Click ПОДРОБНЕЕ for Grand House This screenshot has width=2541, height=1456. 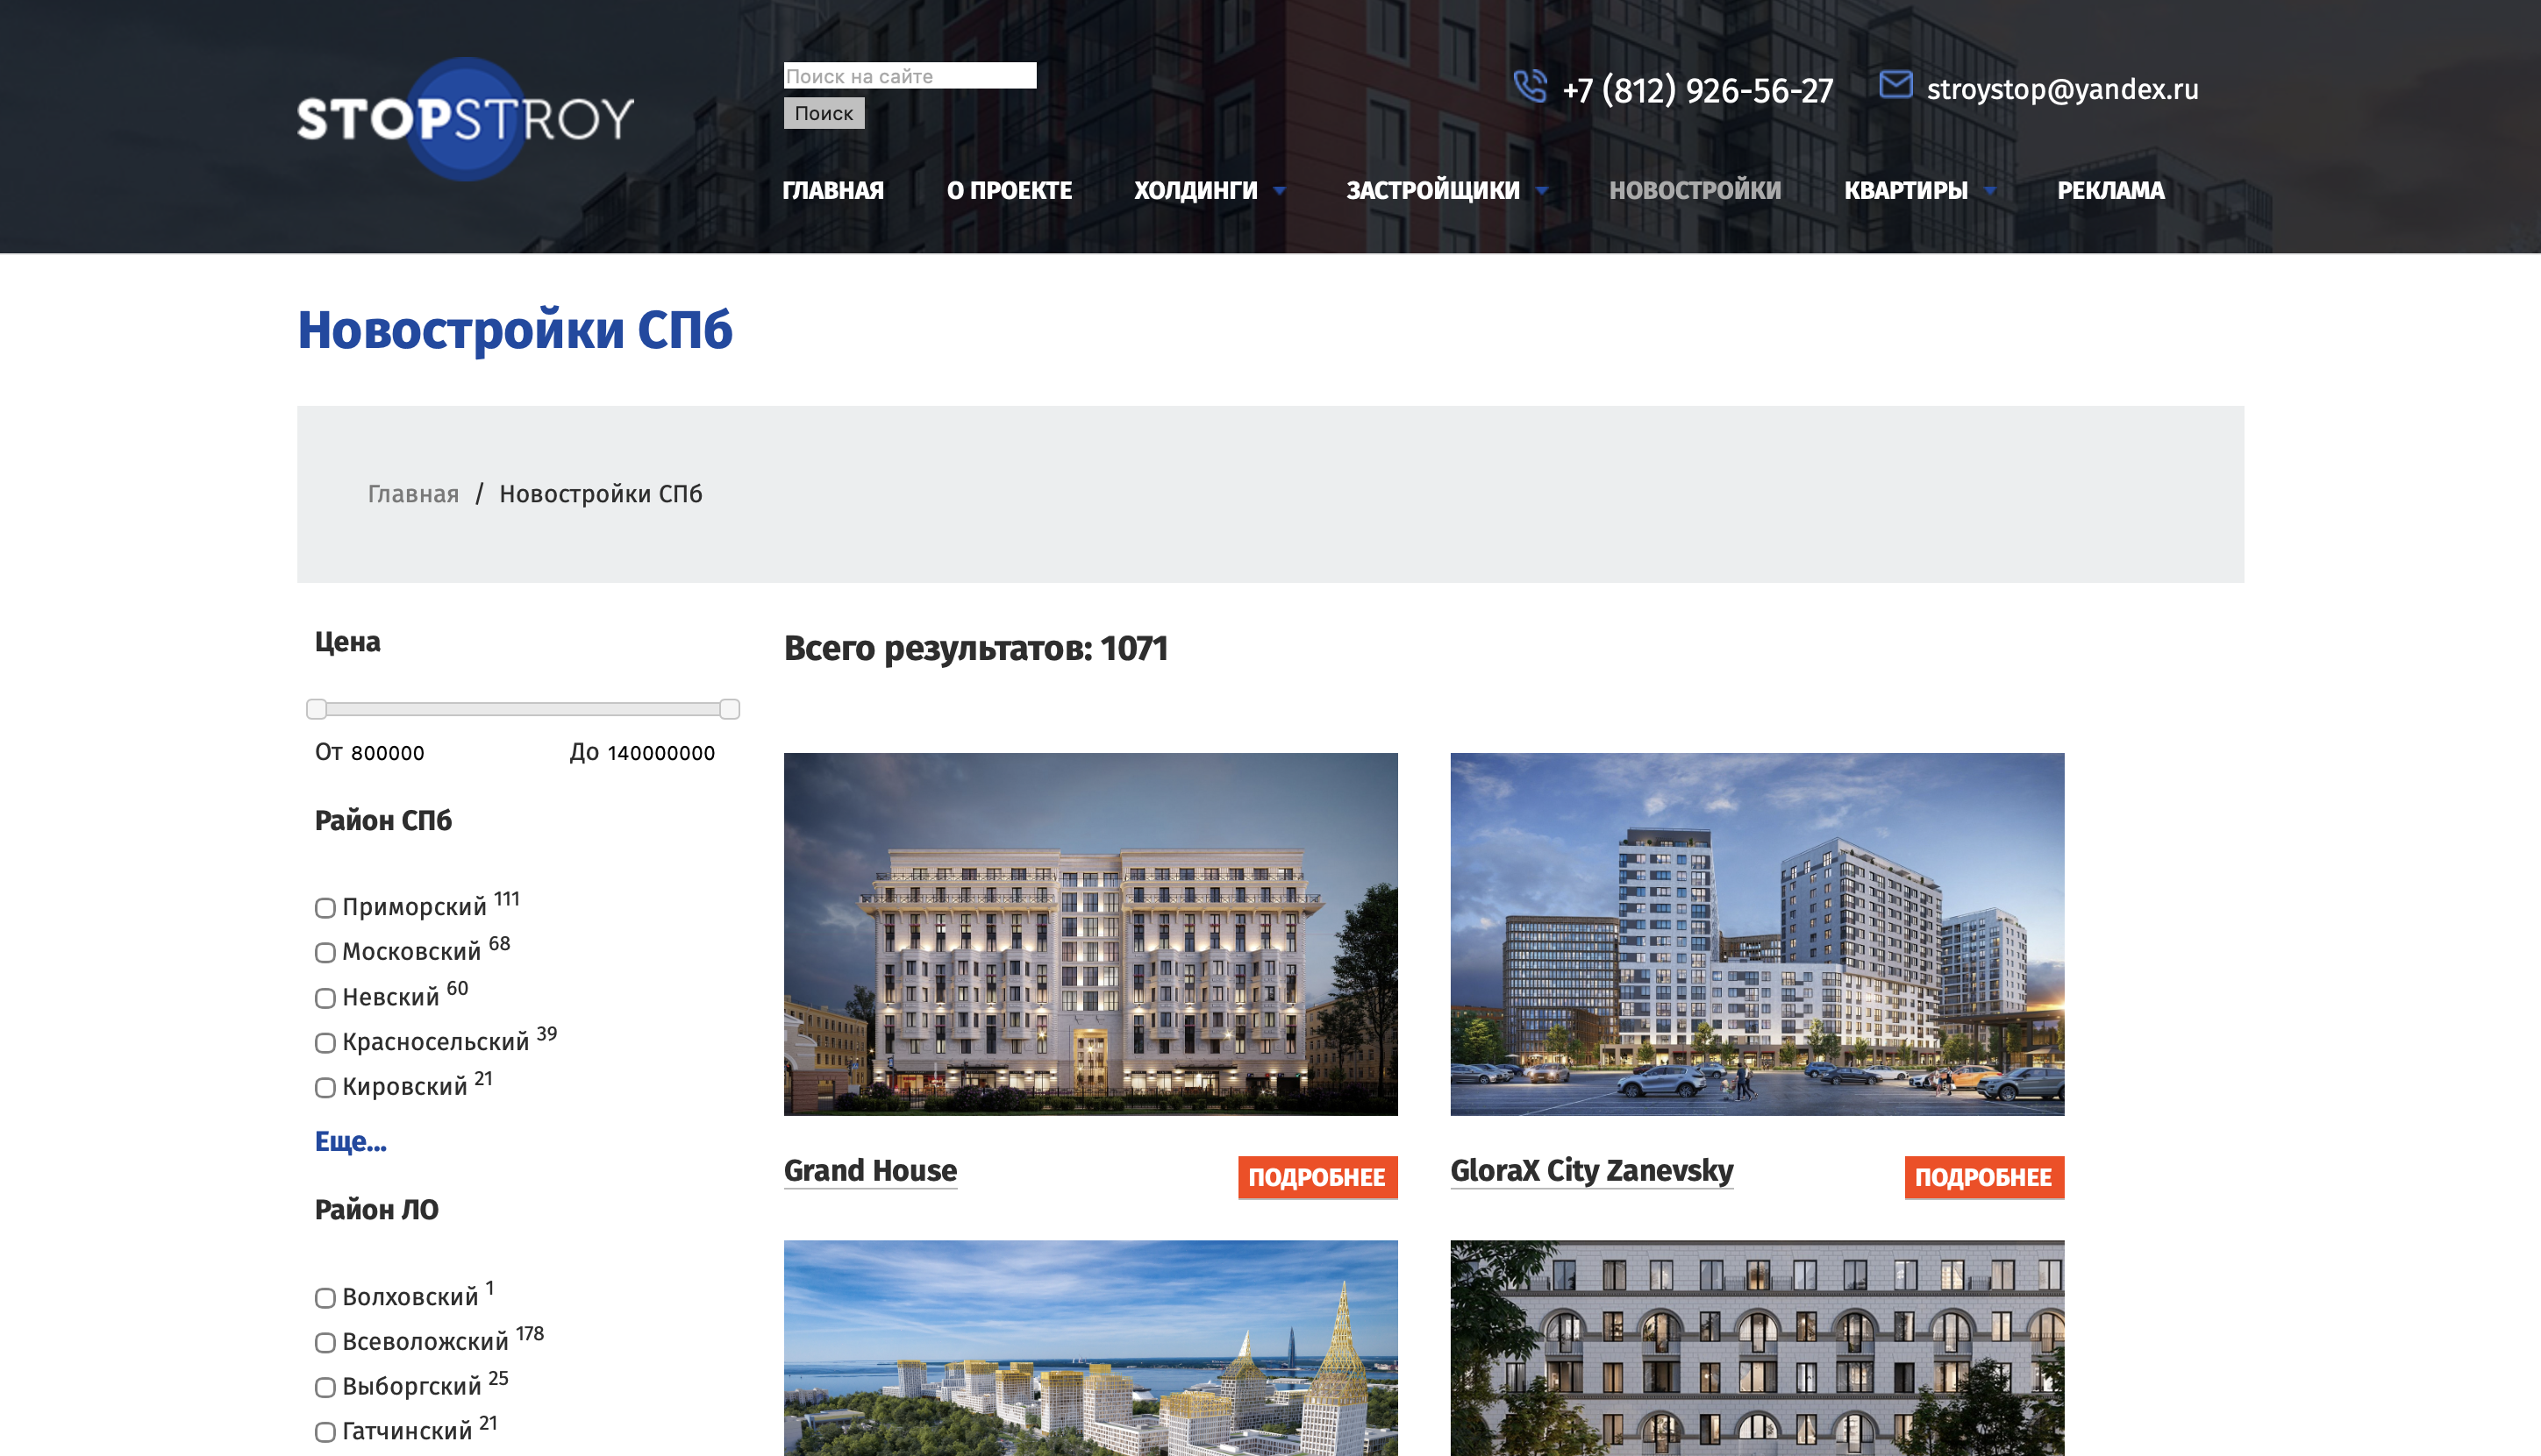pos(1317,1177)
